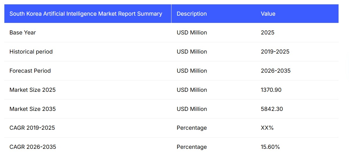Click the 5842.30 market size value
This screenshot has width=349, height=152.
click(272, 109)
